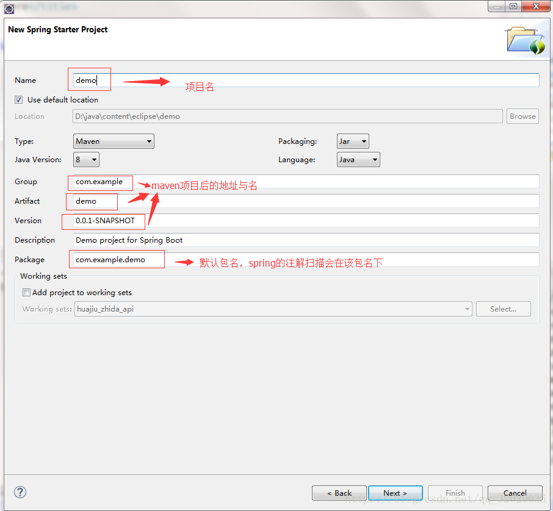Click the Eclipse window icon in title bar
Screen dimensions: 553x511
[x=9, y=9]
